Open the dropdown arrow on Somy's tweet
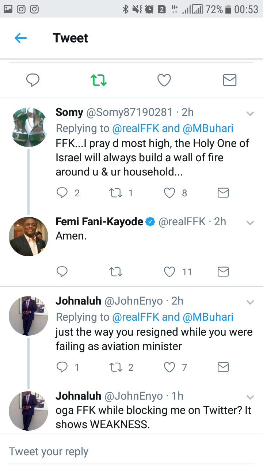263x468 pixels. [250, 114]
